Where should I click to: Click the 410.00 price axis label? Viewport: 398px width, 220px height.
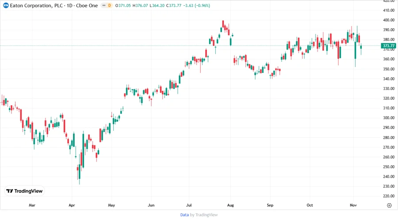point(389,11)
